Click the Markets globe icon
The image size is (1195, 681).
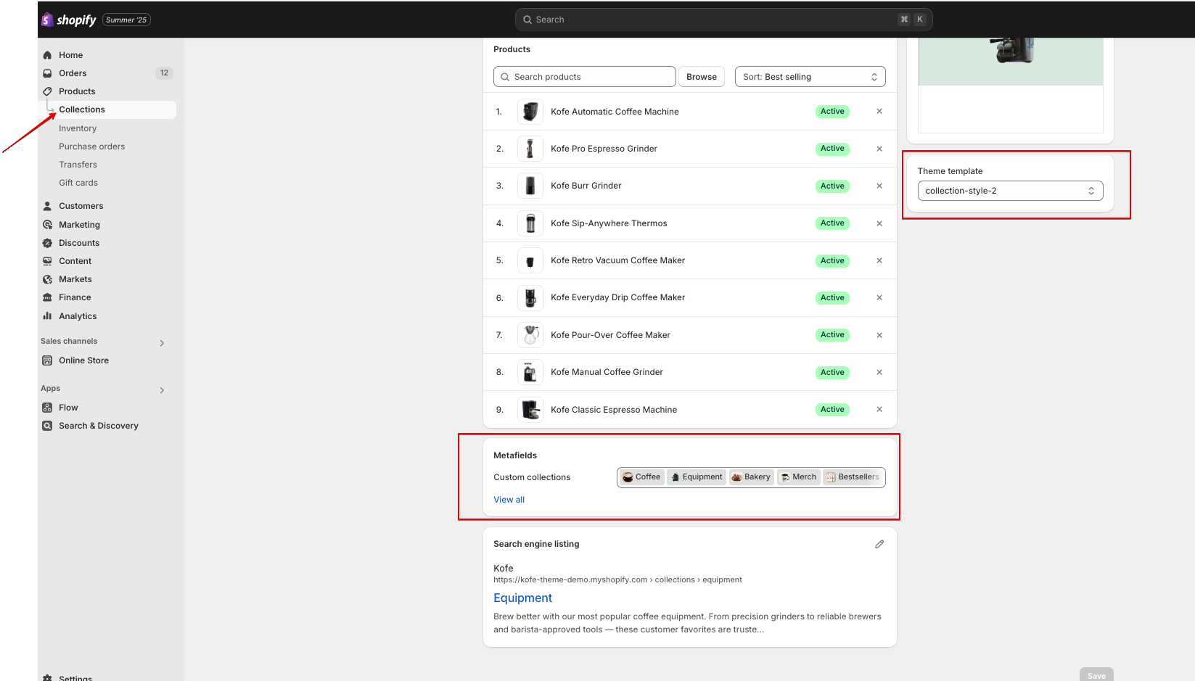[x=47, y=279]
